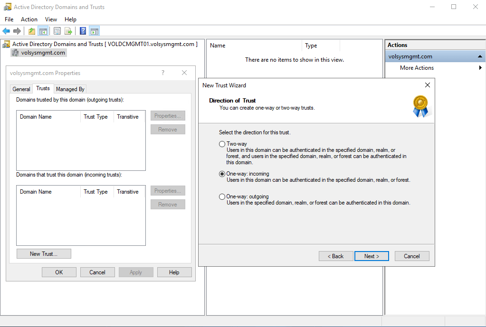Click the Back arrow toolbar icon
The width and height of the screenshot is (486, 327).
(x=6, y=31)
